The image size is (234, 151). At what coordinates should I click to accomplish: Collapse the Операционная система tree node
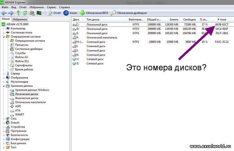point(4,37)
